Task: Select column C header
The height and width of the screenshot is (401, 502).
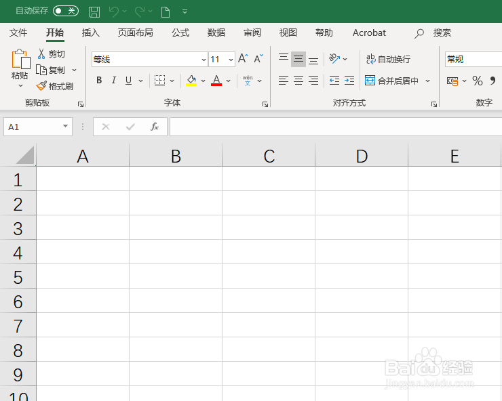Action: 269,156
